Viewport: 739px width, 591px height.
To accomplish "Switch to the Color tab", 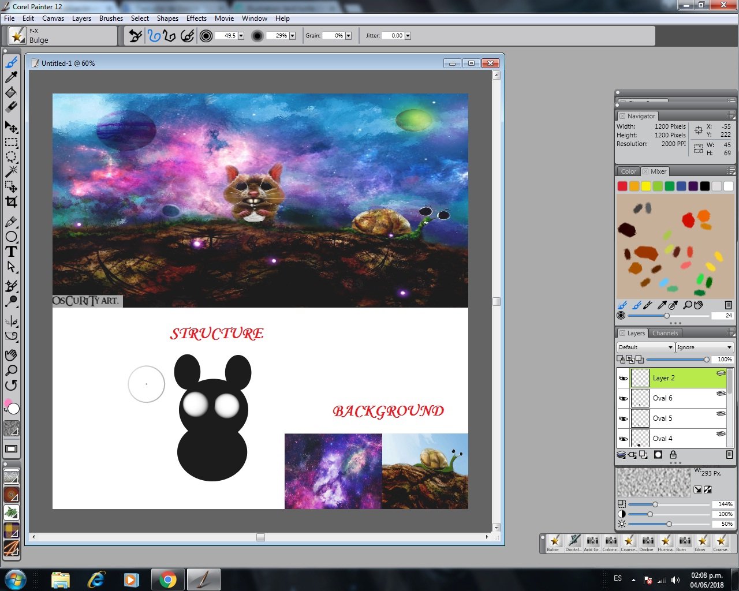I will (628, 171).
